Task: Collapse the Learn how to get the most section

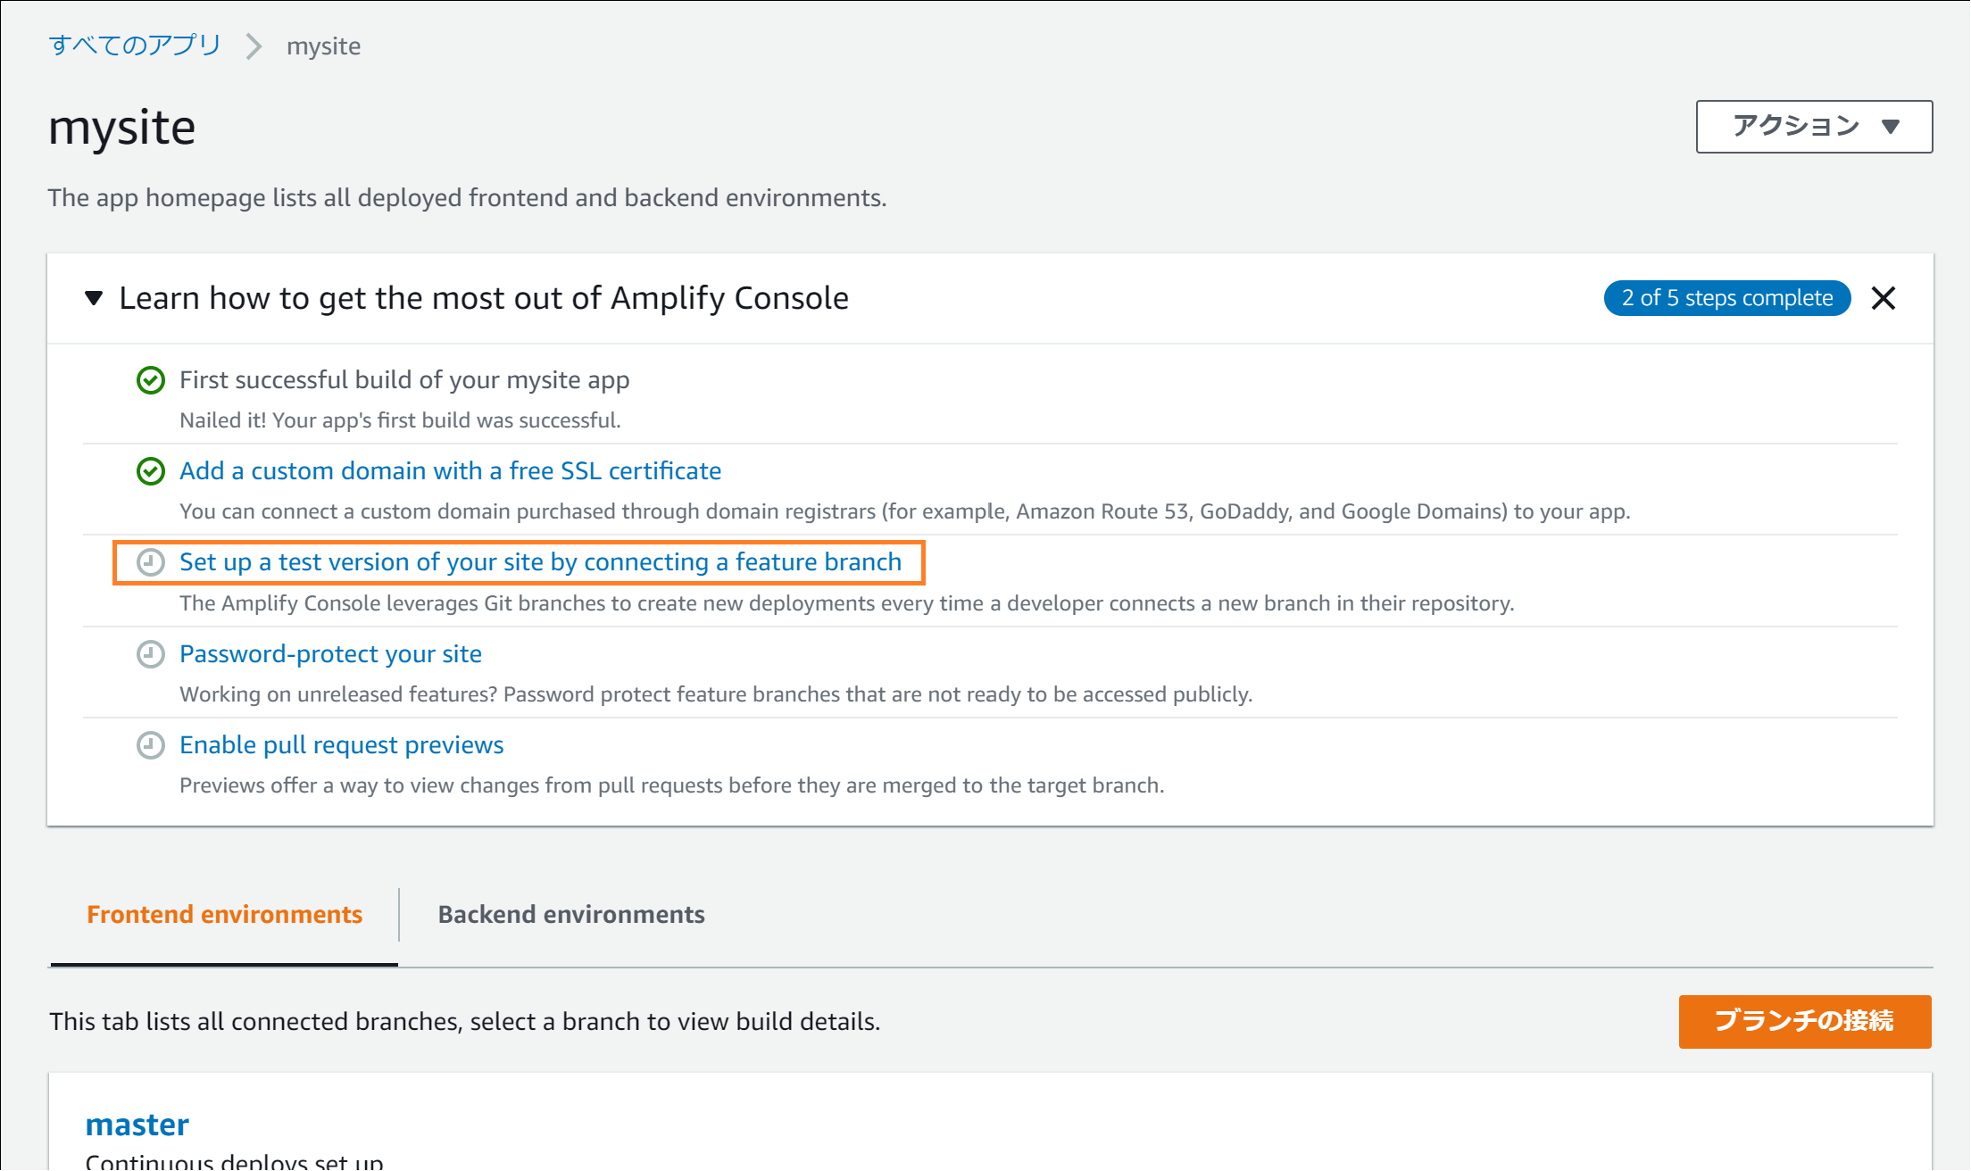Action: [94, 298]
